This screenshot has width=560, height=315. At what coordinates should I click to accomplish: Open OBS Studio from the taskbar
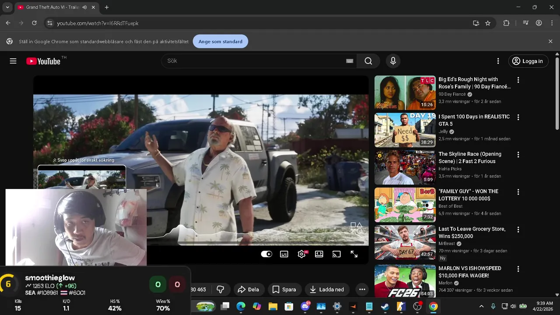[417, 306]
